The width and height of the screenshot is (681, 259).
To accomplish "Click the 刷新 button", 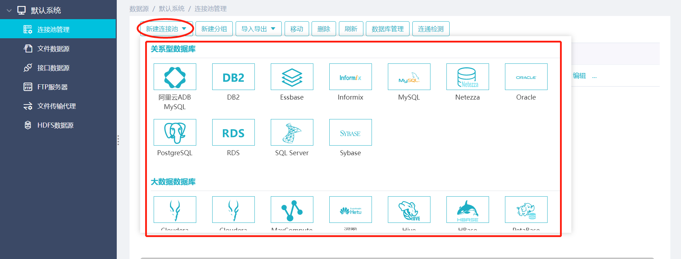I will click(351, 29).
